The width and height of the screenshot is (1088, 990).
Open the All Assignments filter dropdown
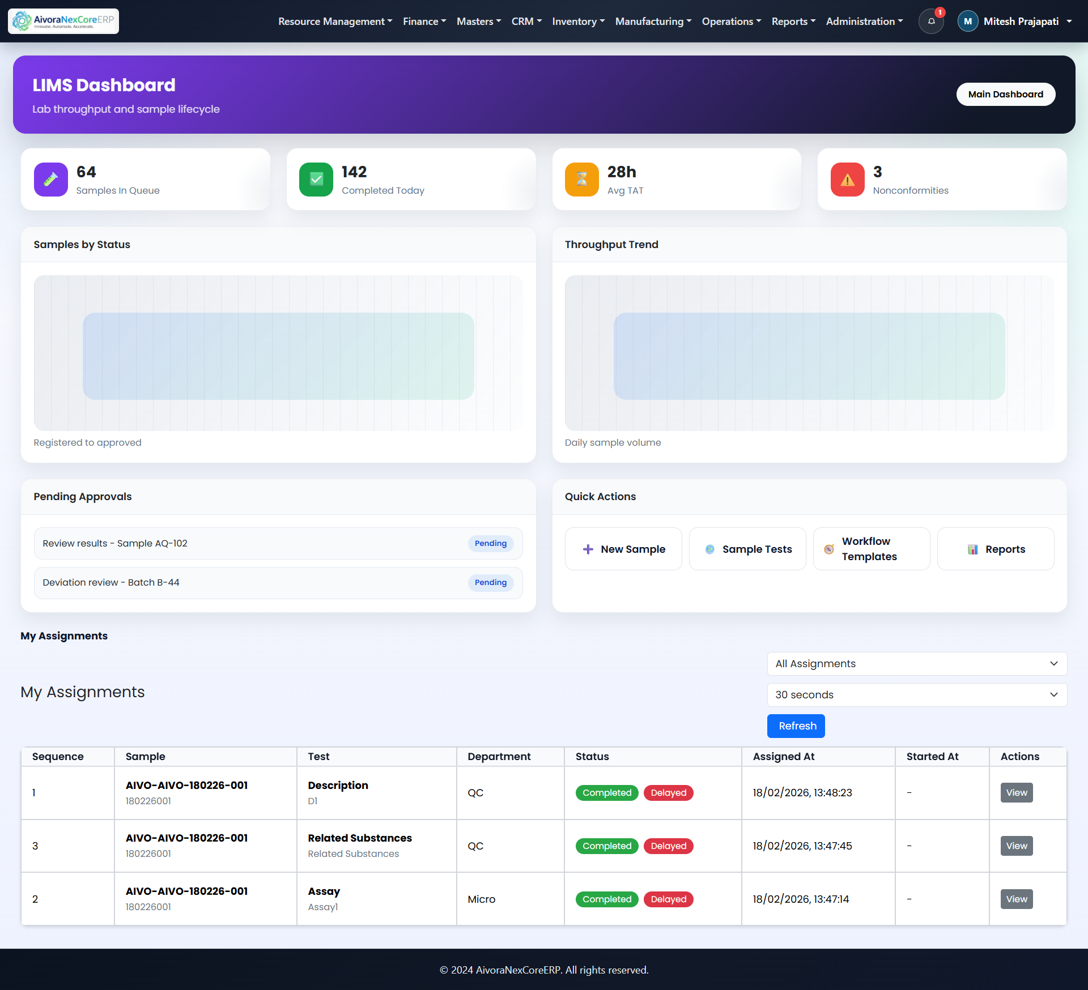click(x=916, y=664)
